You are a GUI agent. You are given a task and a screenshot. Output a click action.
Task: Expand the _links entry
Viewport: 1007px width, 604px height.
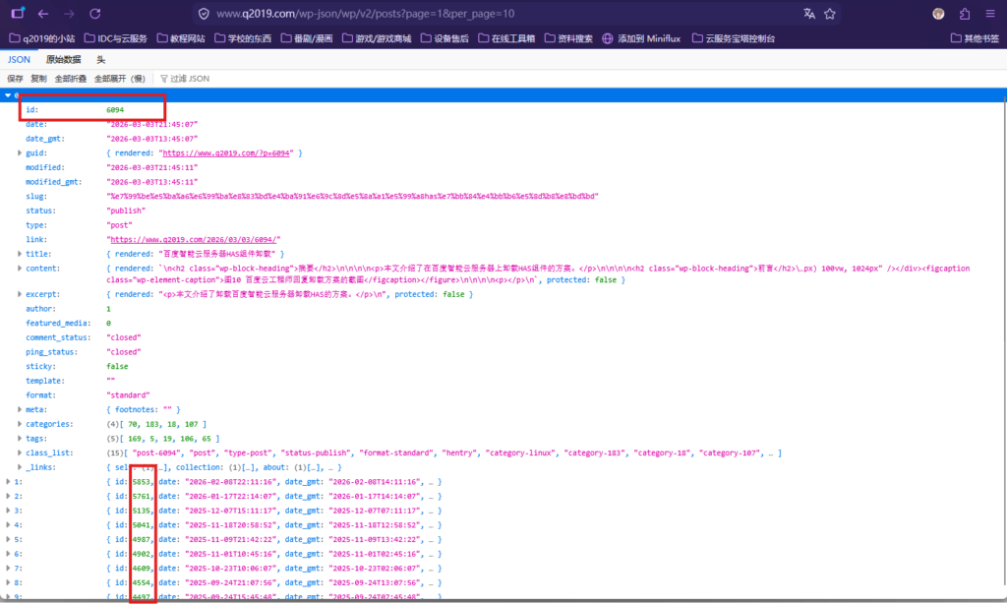pyautogui.click(x=21, y=466)
